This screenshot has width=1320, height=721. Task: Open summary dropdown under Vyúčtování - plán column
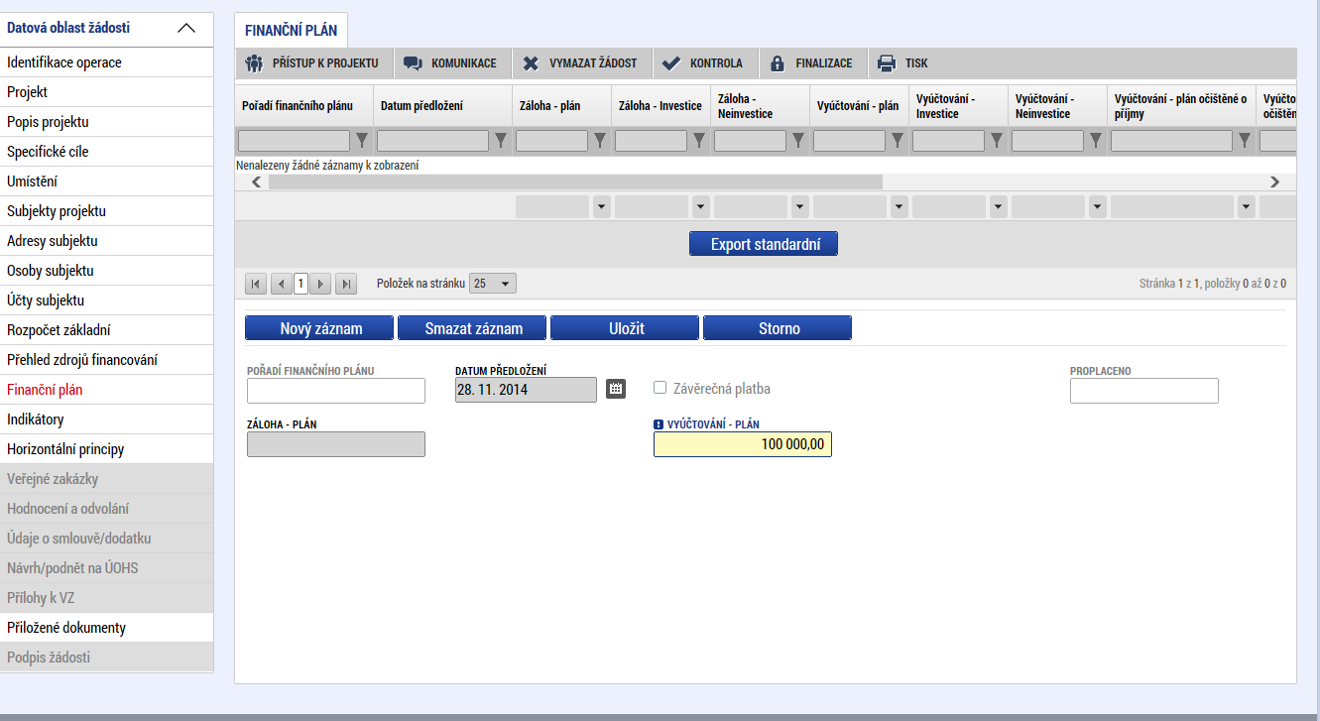[900, 207]
